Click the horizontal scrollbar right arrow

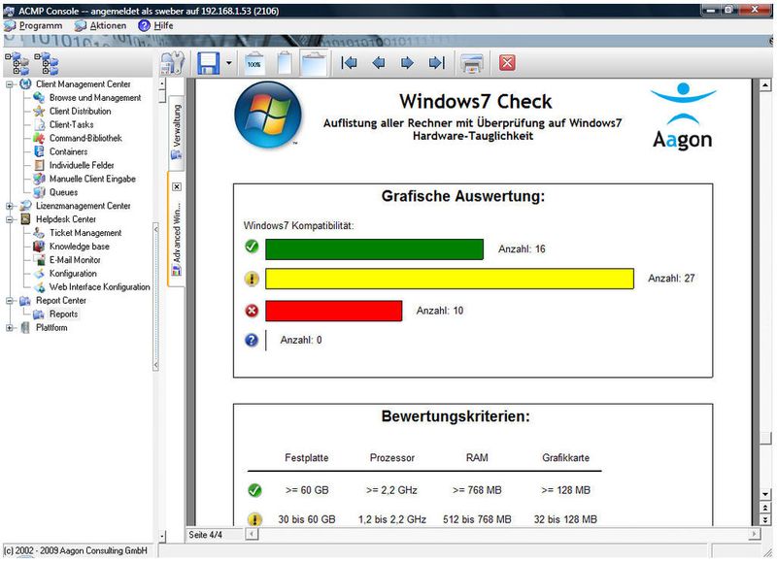point(755,534)
